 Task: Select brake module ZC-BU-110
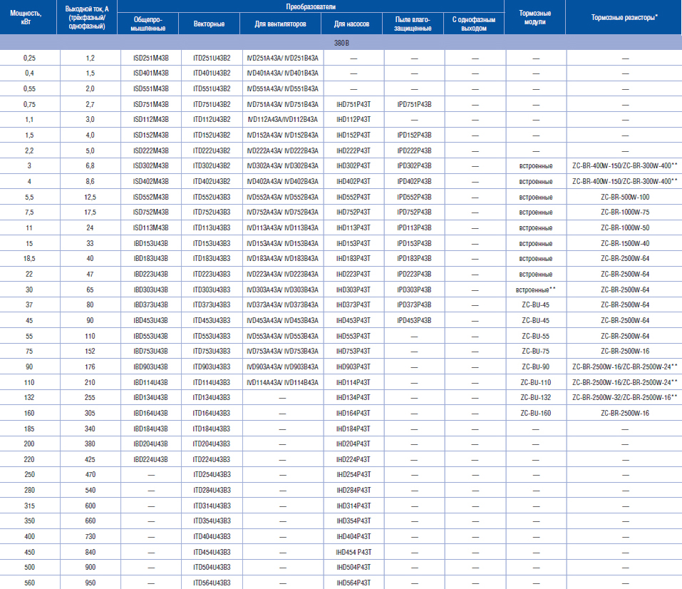coord(536,383)
